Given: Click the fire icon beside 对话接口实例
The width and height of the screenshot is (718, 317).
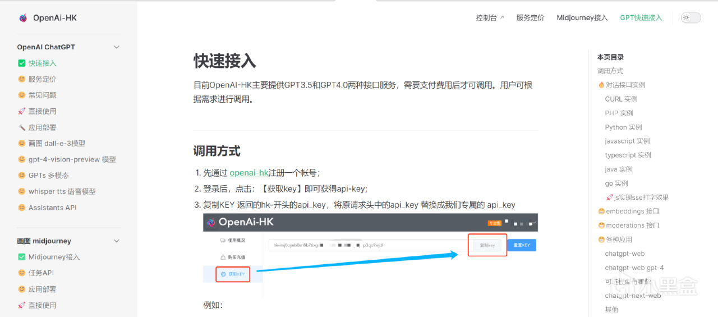Looking at the screenshot, I should coord(601,85).
